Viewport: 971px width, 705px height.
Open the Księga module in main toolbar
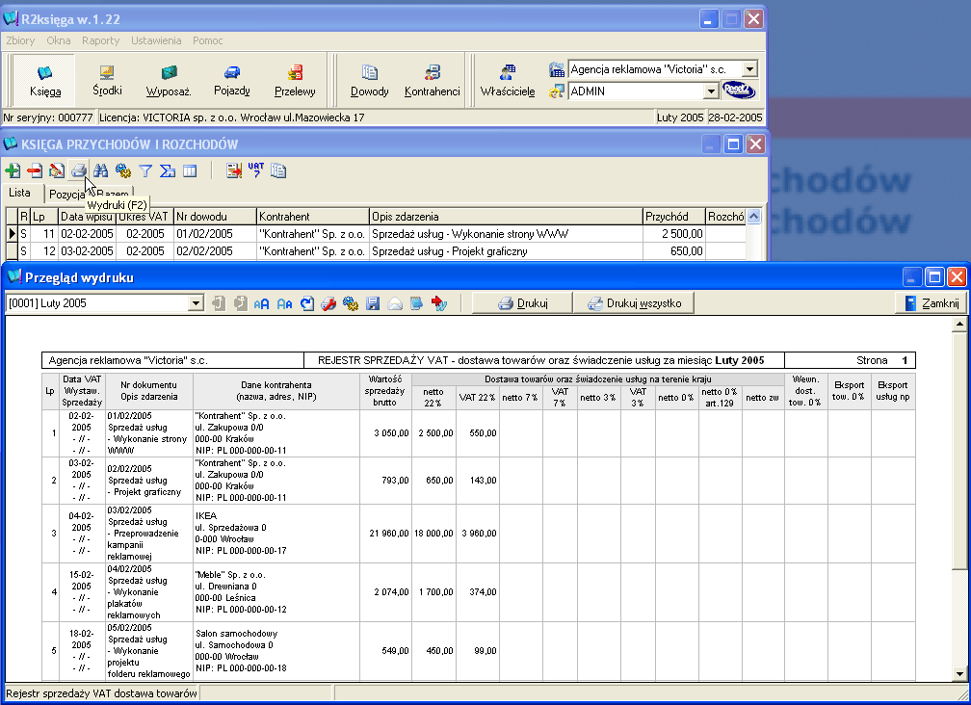(x=44, y=81)
